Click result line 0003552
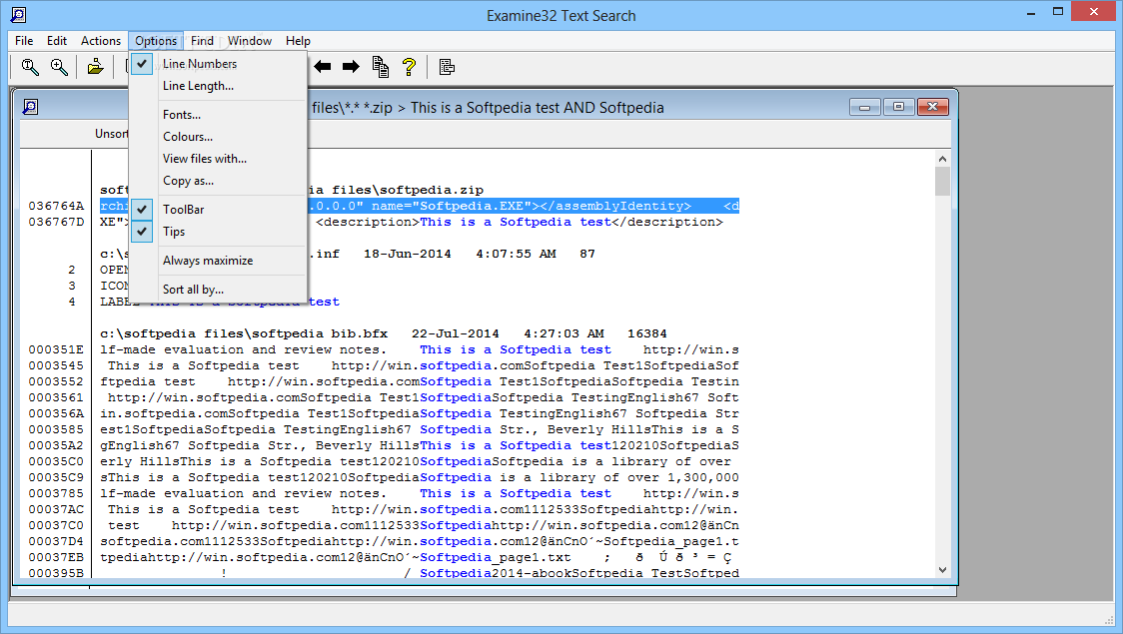This screenshot has width=1123, height=634. tap(419, 381)
